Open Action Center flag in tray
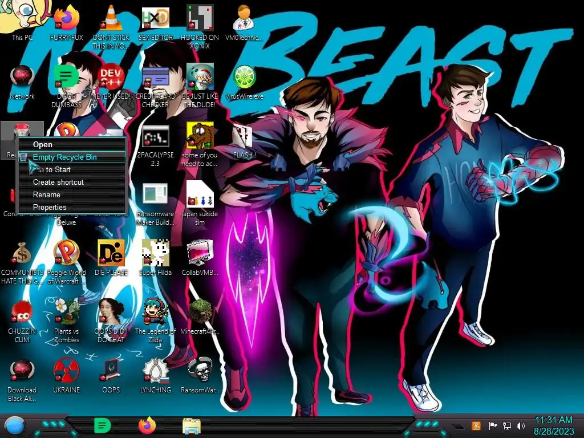Image resolution: width=584 pixels, height=438 pixels. point(493,425)
